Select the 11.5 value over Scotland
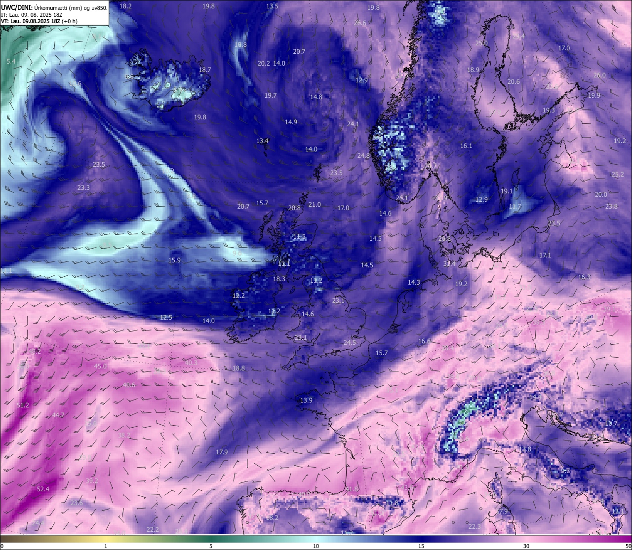The width and height of the screenshot is (632, 550). click(x=299, y=237)
